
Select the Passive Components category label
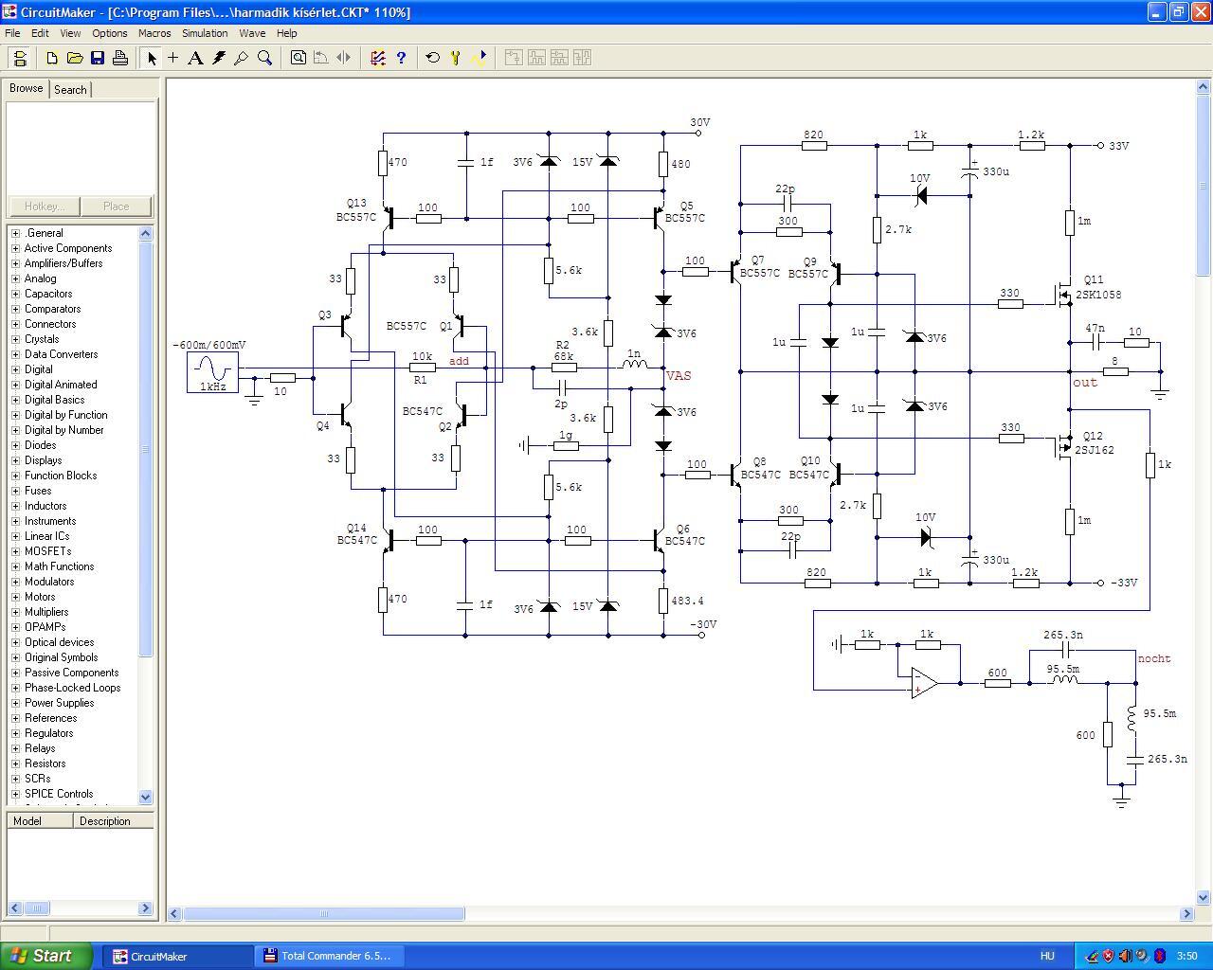click(71, 673)
